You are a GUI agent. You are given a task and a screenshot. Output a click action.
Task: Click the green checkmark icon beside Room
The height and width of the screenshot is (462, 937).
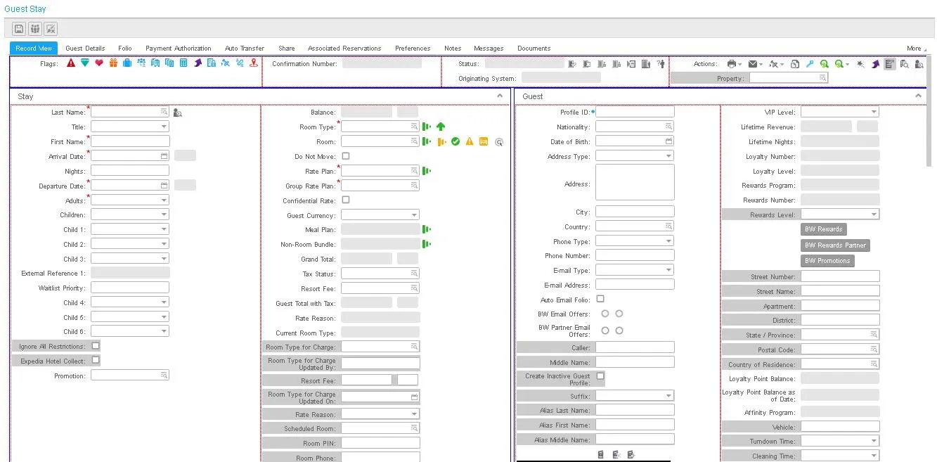pyautogui.click(x=455, y=141)
